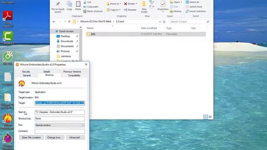Click the Start in field
The image size is (267, 150).
point(60,112)
